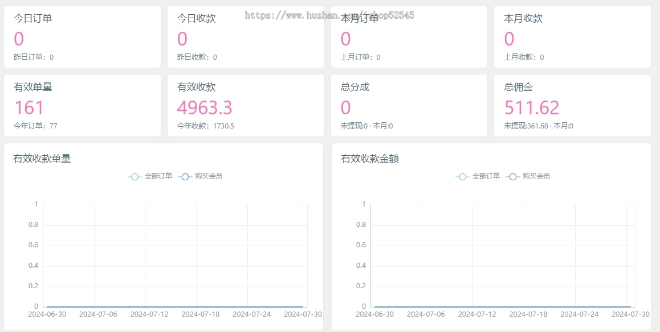Screen dimensions: 660x332
Task: Click the 有效单量 card title
Action: (33, 88)
